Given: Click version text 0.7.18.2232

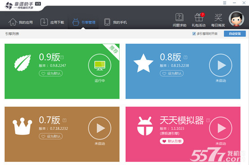Looking at the screenshot, I should (59, 128).
